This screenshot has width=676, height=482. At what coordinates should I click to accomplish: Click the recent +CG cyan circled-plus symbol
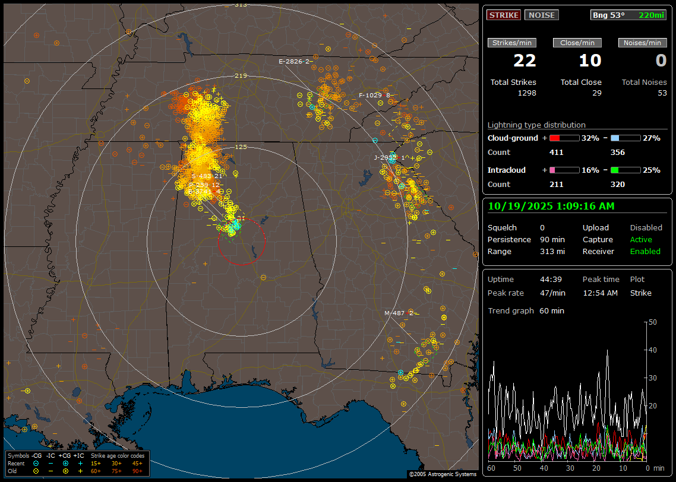tap(65, 463)
